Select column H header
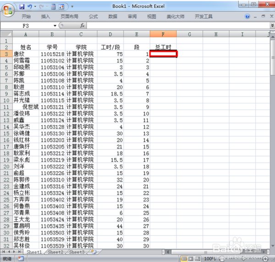 (216, 34)
